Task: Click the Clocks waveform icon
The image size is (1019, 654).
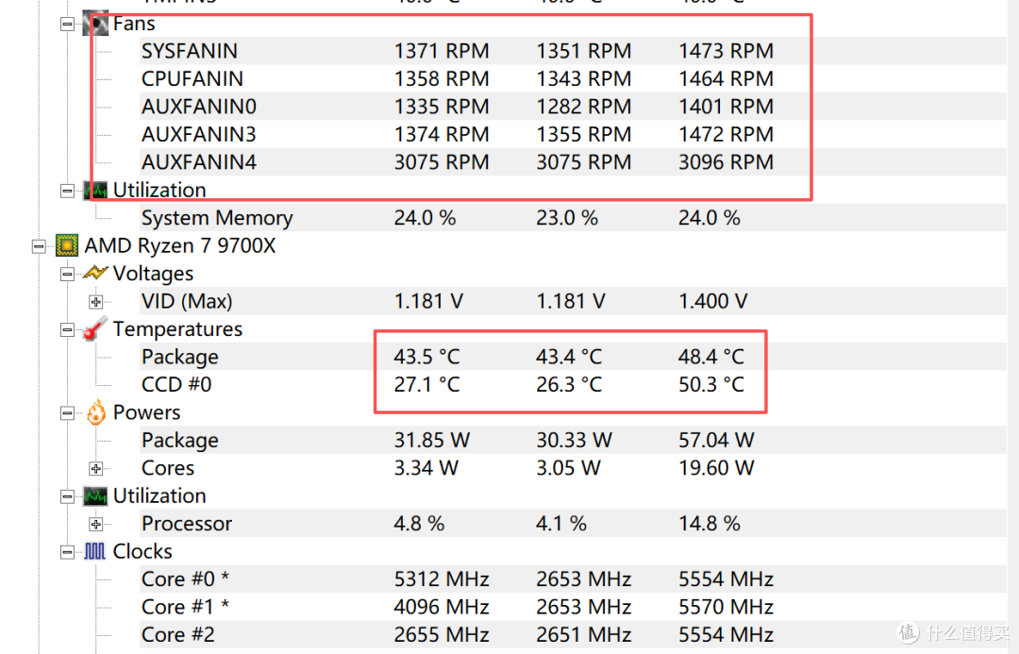Action: (x=95, y=552)
